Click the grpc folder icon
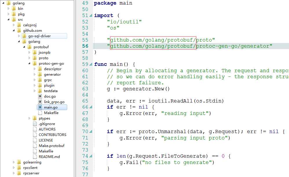Screen dimensions: 289x177 point(40,80)
